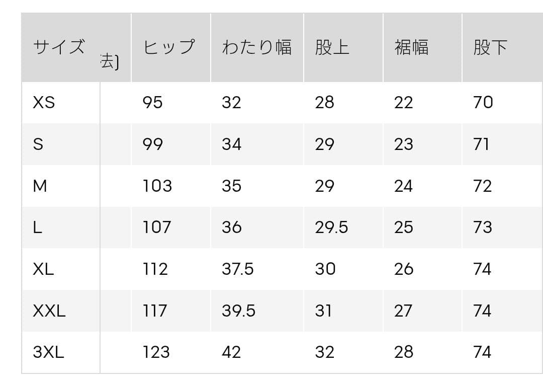Click the 28 裾幅 cell for 3XL

click(x=404, y=352)
